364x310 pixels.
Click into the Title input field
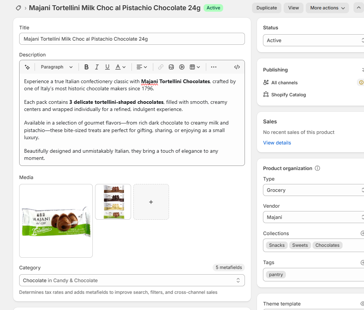click(x=132, y=39)
